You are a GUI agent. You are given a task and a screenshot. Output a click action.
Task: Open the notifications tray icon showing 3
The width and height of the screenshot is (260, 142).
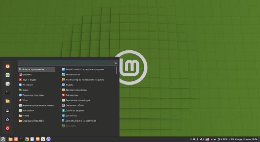pos(202,139)
